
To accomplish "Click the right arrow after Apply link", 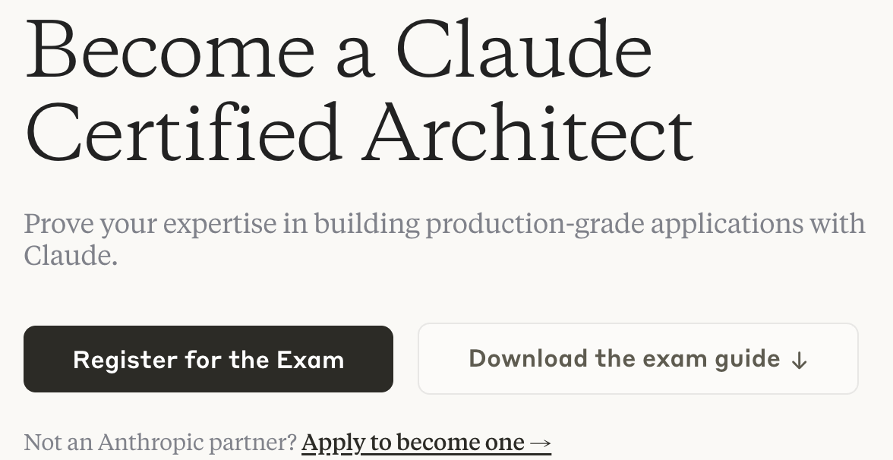I will pos(541,443).
